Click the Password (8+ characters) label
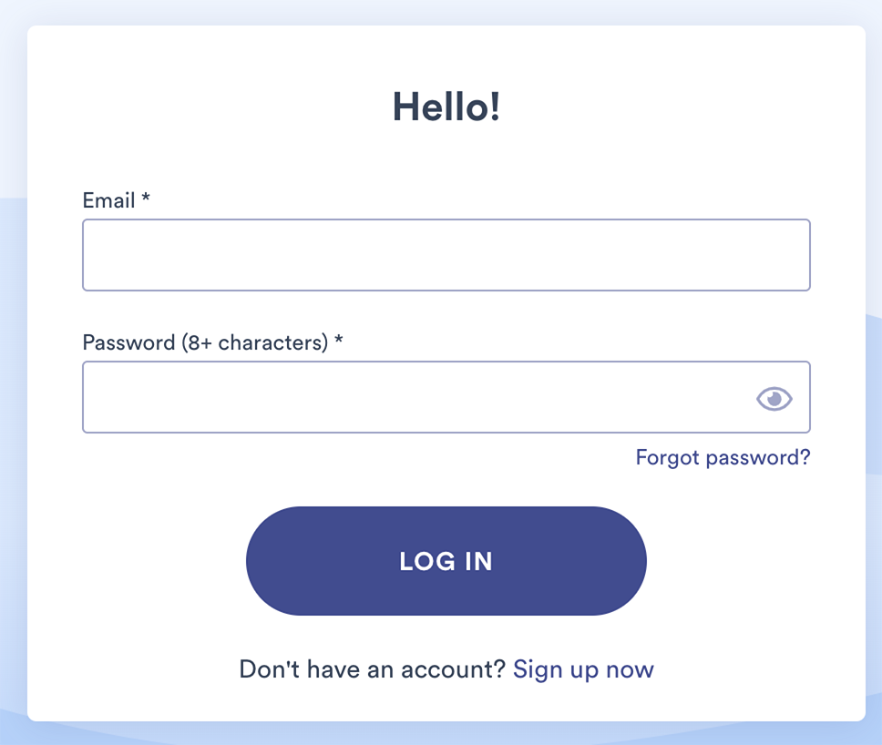This screenshot has height=745, width=882. coord(205,342)
